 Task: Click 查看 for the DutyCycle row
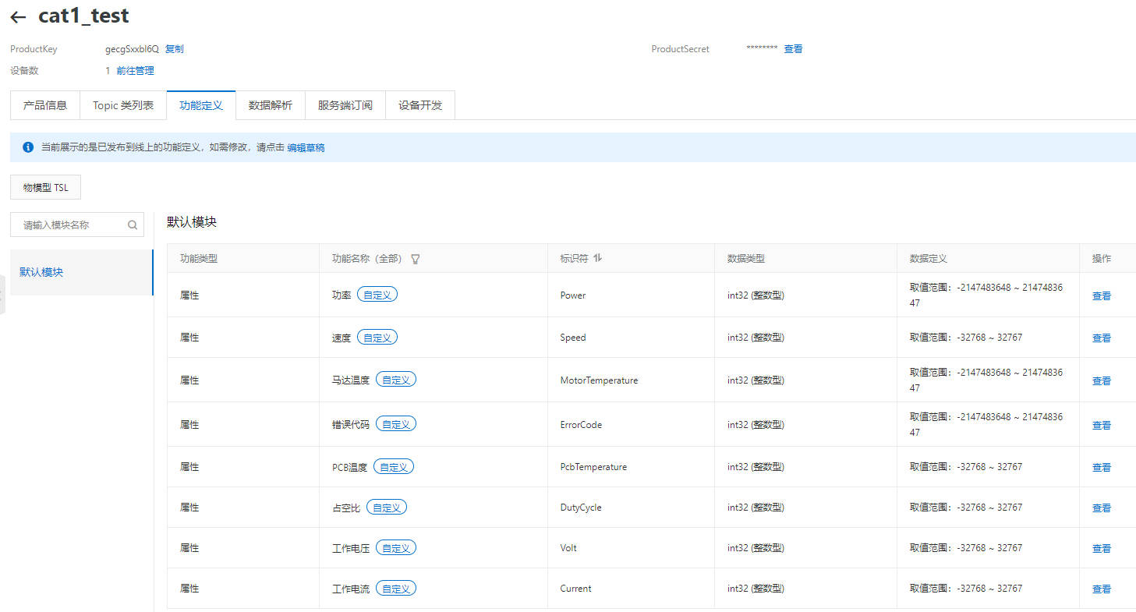(1102, 508)
